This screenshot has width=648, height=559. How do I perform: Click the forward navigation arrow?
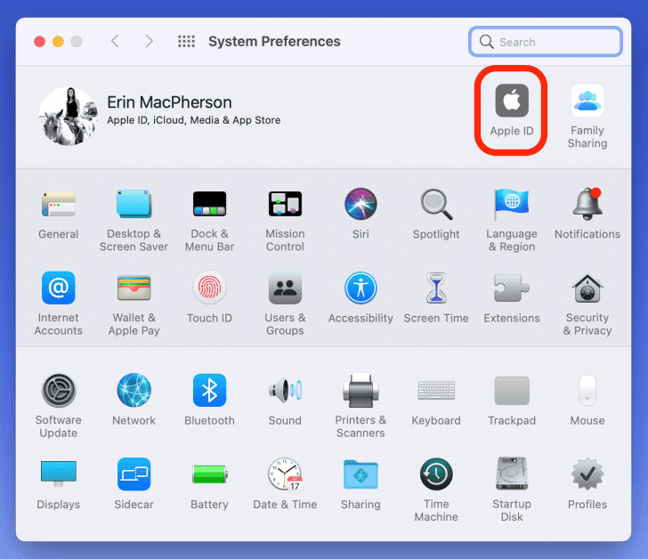149,42
